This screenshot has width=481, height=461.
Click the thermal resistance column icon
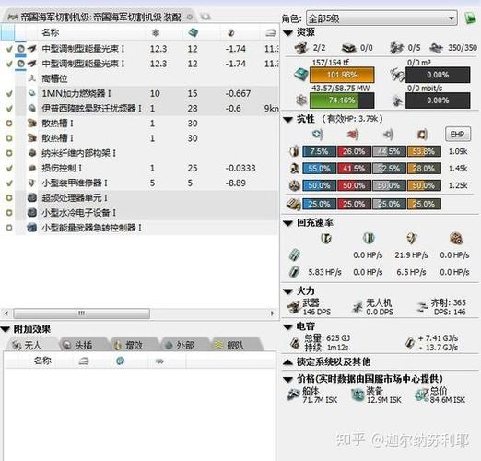[x=353, y=135]
